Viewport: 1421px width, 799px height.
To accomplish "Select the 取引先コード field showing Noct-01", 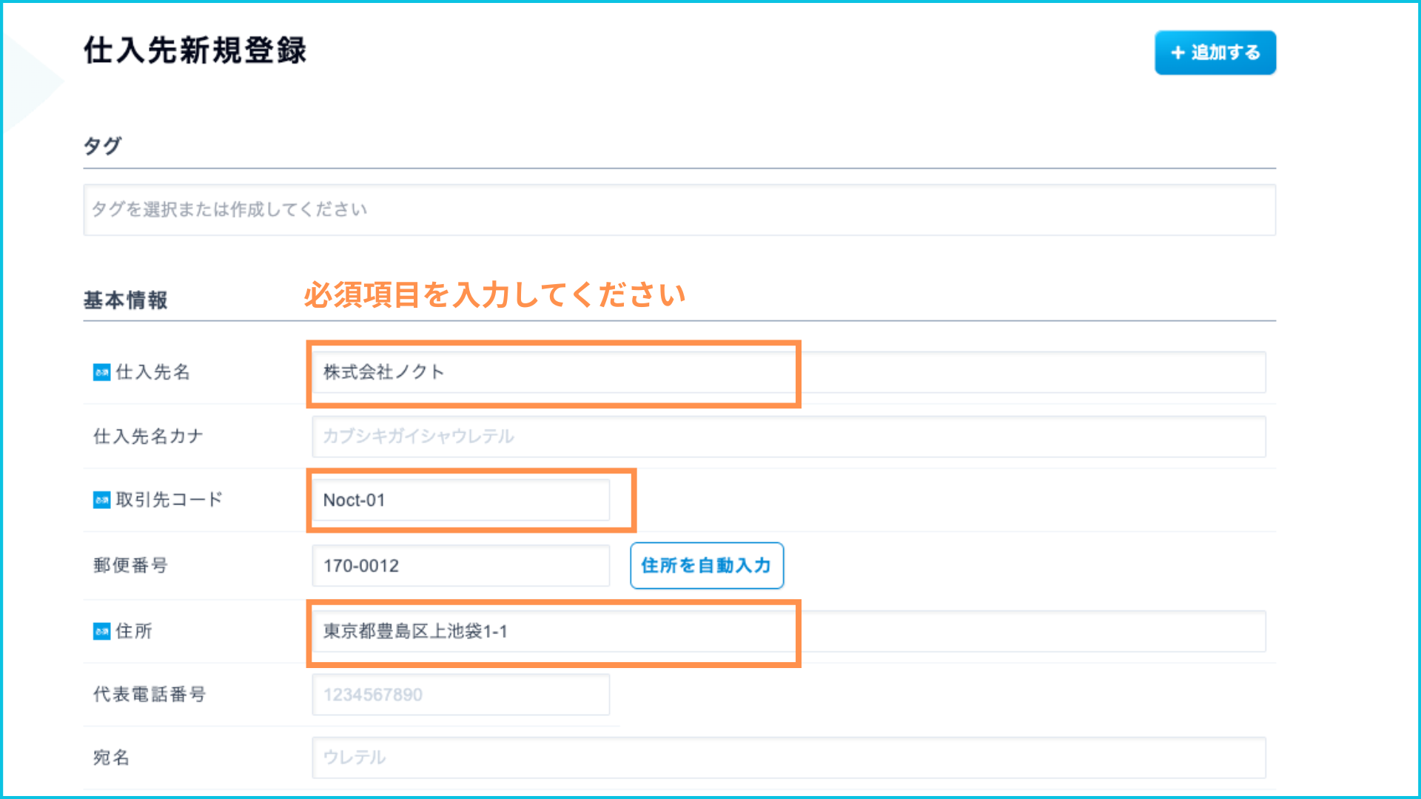I will (460, 500).
